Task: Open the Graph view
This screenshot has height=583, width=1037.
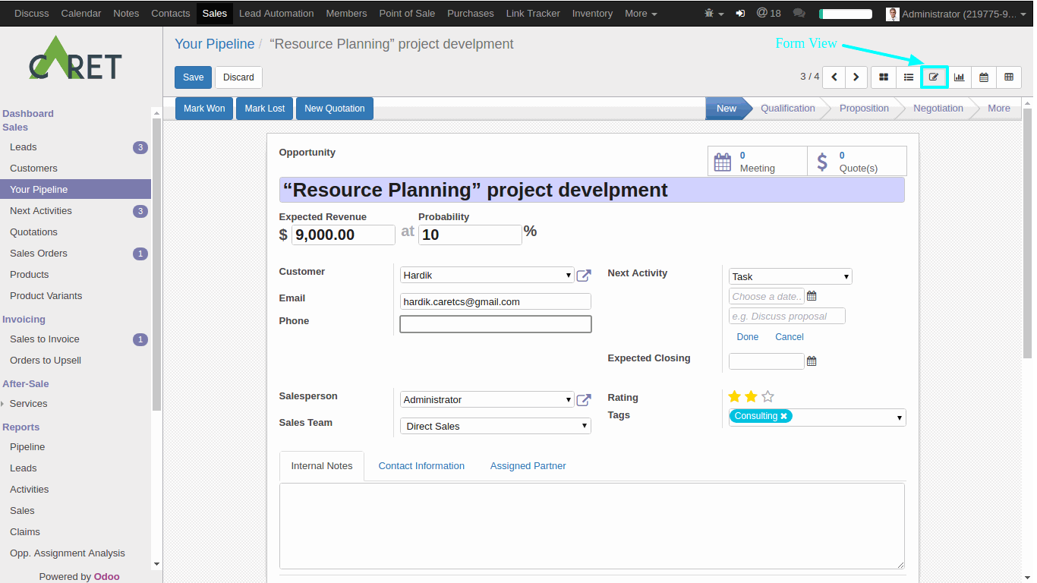Action: [x=959, y=77]
